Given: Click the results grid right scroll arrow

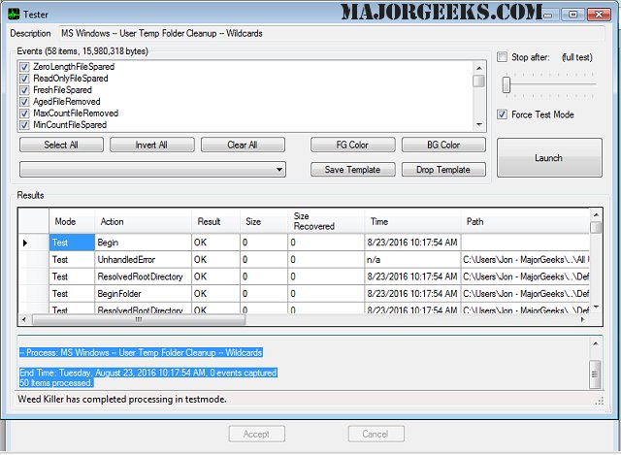Looking at the screenshot, I should [583, 319].
